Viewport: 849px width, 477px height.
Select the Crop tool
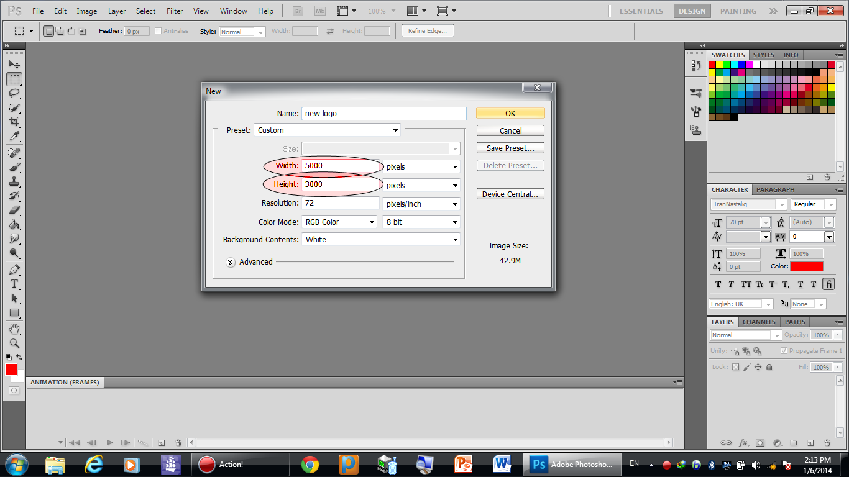point(14,122)
